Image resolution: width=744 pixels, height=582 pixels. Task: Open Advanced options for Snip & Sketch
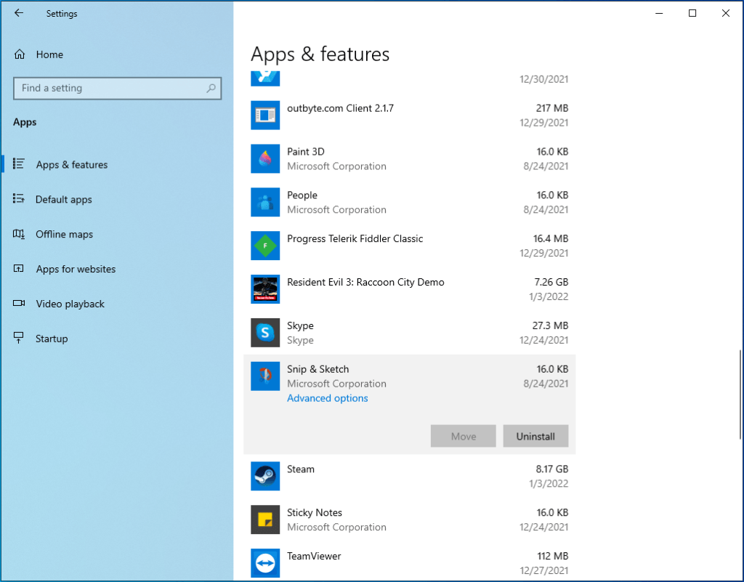pos(327,398)
